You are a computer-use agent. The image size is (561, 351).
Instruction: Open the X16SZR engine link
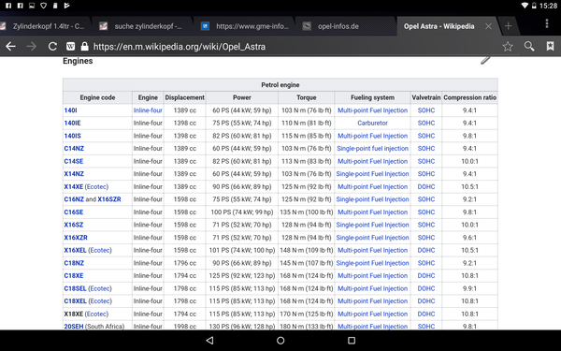[x=109, y=199]
